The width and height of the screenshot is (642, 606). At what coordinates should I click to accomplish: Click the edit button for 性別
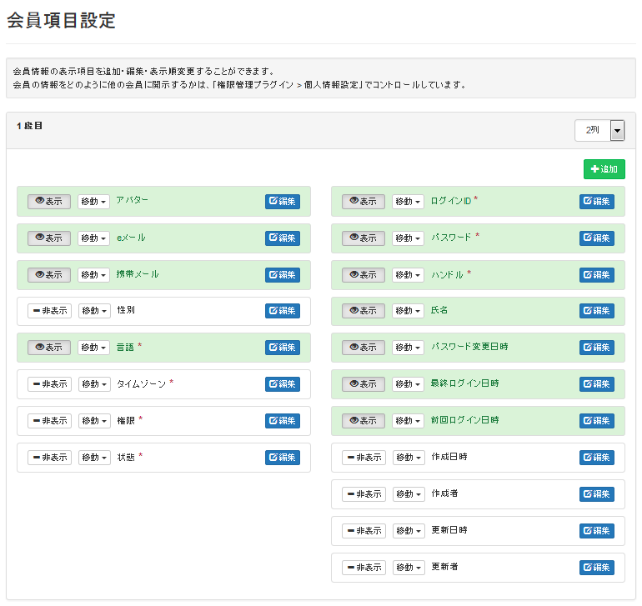pyautogui.click(x=282, y=311)
